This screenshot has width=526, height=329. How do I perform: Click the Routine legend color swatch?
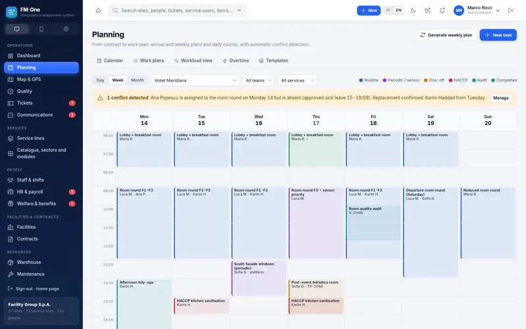pos(361,80)
